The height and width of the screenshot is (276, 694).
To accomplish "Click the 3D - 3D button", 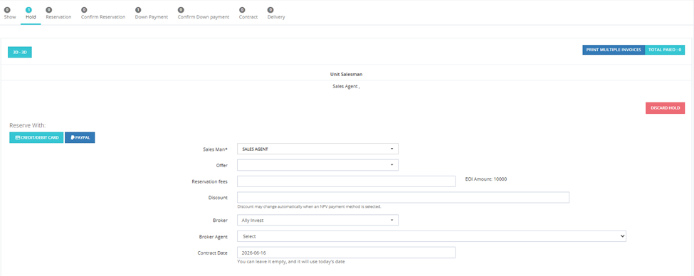I will click(x=20, y=52).
